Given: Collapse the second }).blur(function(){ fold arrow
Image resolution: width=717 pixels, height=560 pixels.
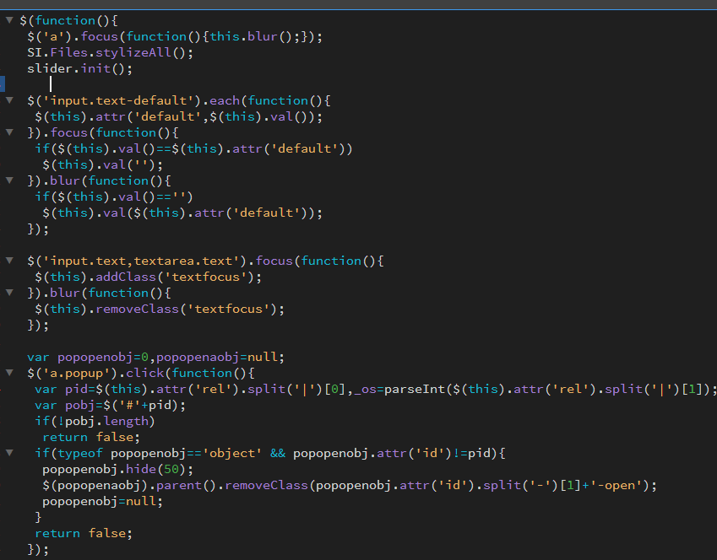Looking at the screenshot, I should [x=9, y=293].
